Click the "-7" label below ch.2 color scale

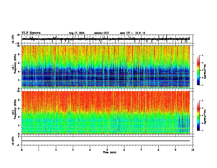coord(202,130)
